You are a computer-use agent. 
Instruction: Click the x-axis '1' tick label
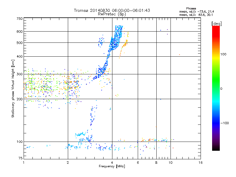coord(24,163)
